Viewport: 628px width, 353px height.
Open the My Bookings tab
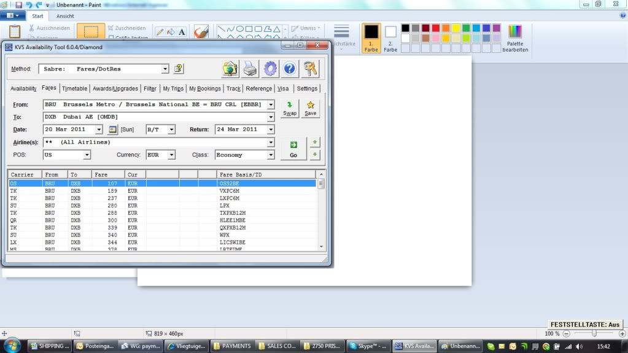(x=204, y=88)
